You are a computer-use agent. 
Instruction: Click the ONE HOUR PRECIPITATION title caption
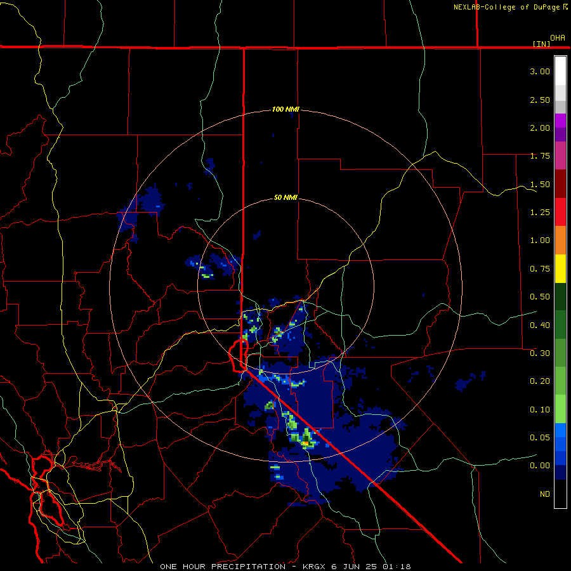(x=223, y=567)
